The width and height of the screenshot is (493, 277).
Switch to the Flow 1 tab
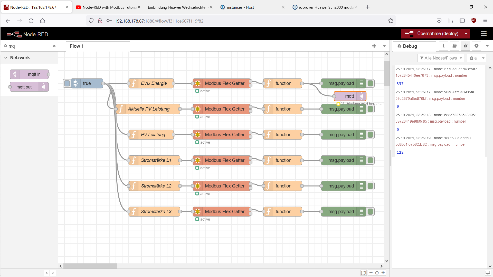98,46
